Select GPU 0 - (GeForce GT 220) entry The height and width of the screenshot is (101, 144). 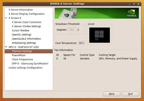click(x=24, y=47)
